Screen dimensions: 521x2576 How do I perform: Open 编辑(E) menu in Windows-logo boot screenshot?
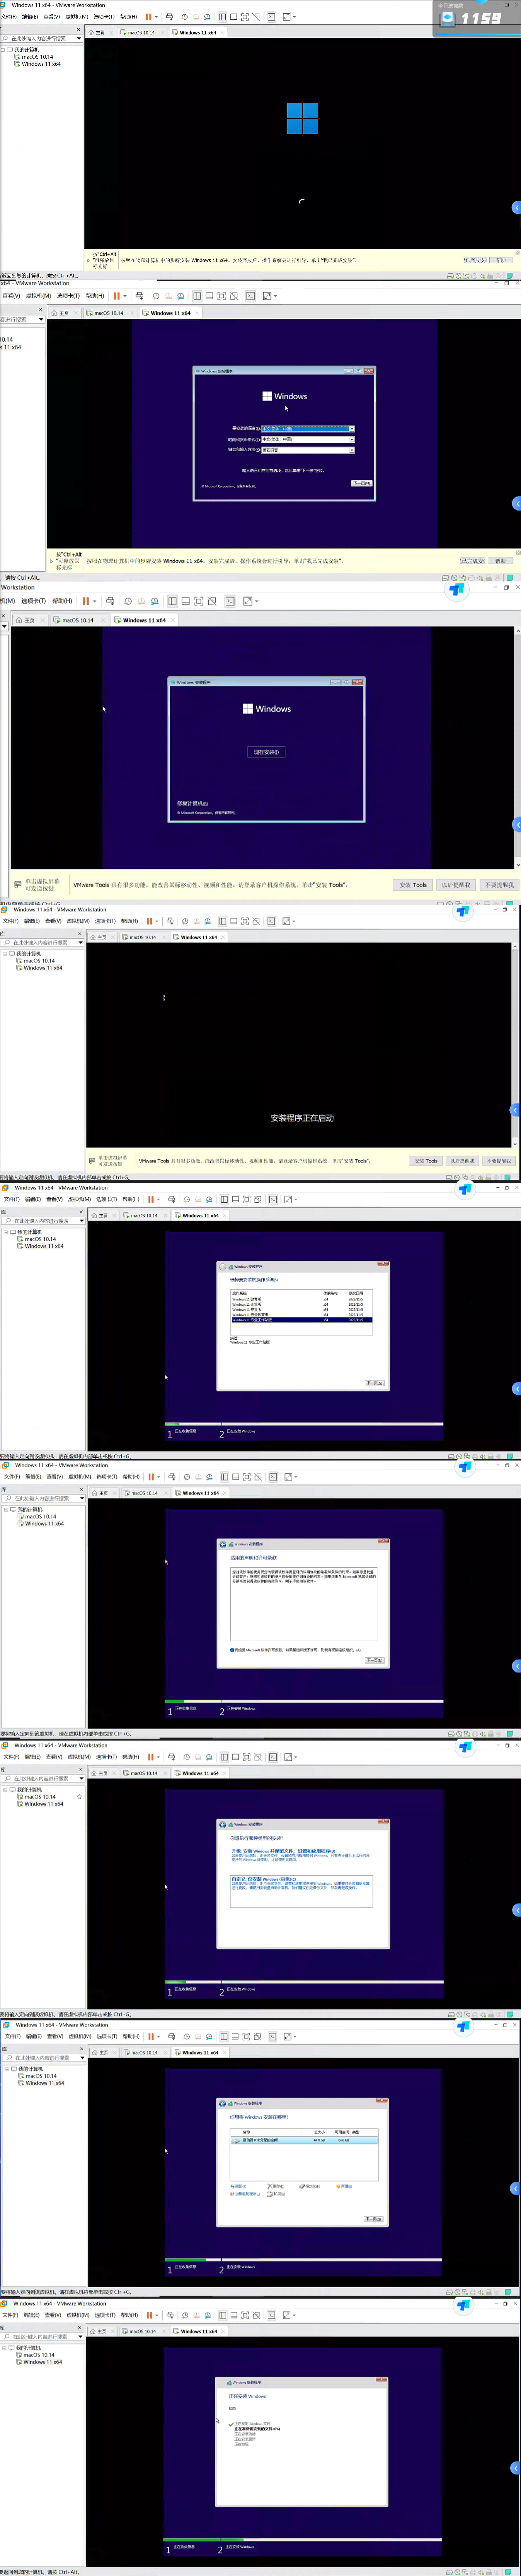pos(29,17)
